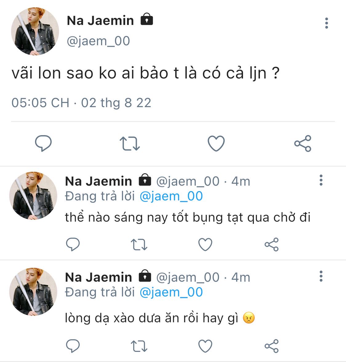
Task: Click @jaem_00 mention link in first reply
Action: [x=171, y=196]
